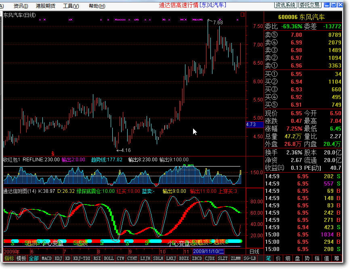Switch to the SG-LB indicator
The height and width of the screenshot is (270, 351).
(250, 258)
